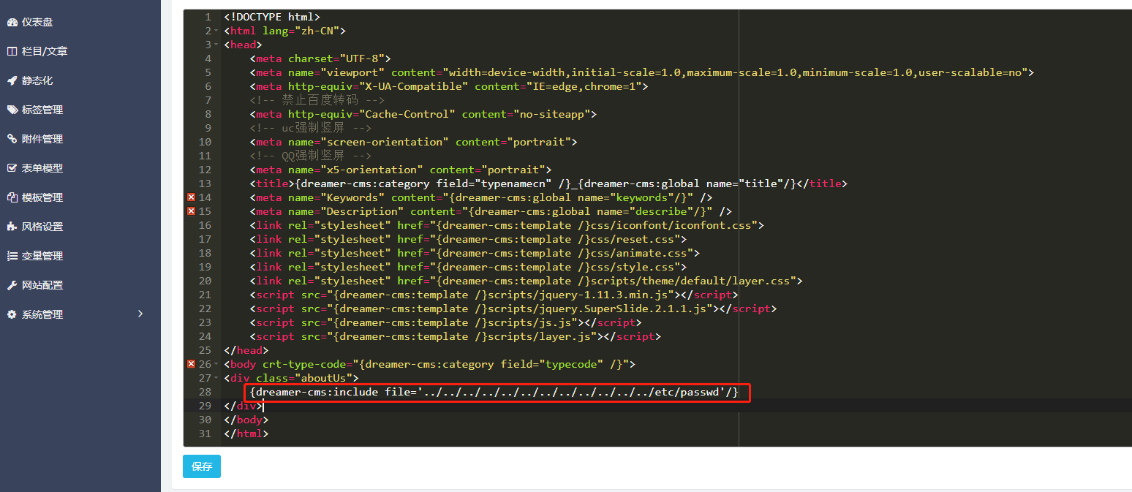Click the error marker on line 15
1132x492 pixels.
(x=192, y=211)
